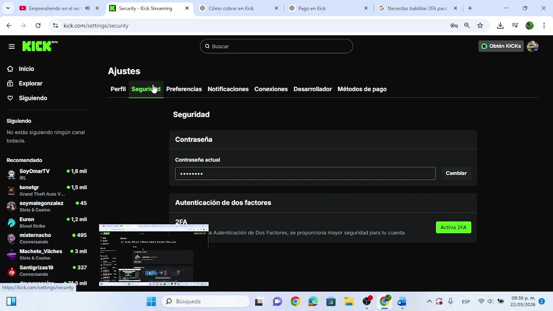553x311 pixels.
Task: Open Microsoft Edge from taskbar
Action: pos(313,301)
